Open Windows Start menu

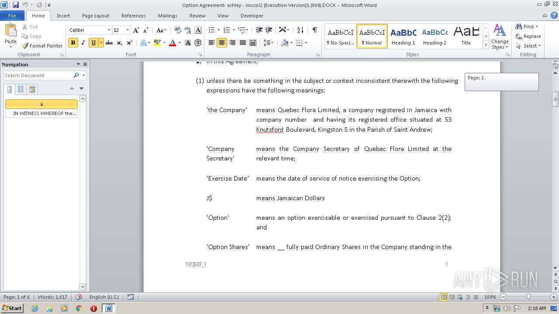(x=12, y=308)
